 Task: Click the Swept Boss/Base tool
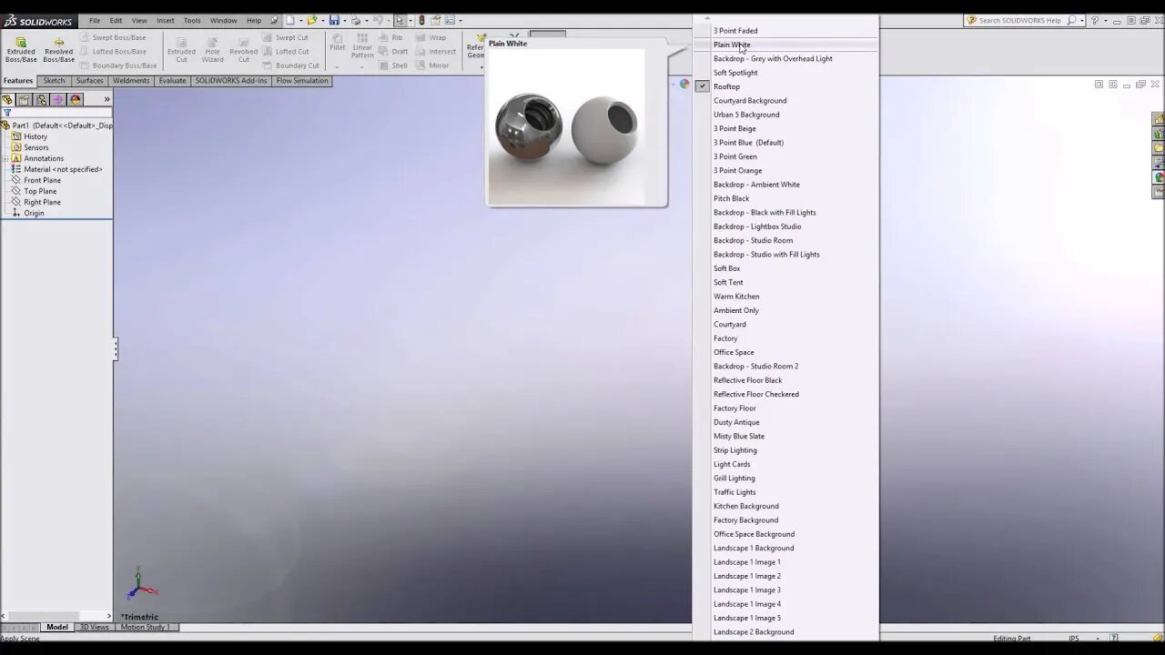point(113,37)
